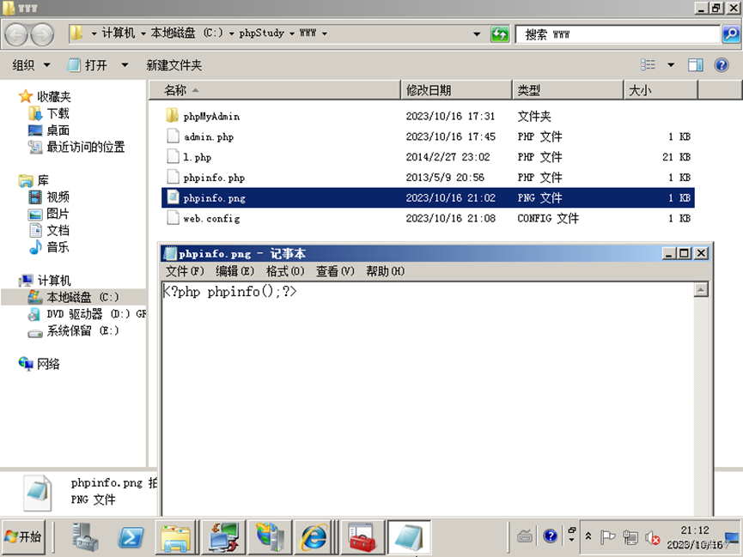This screenshot has height=557, width=743.
Task: Switch to the Notepad taskbar button
Action: [410, 537]
